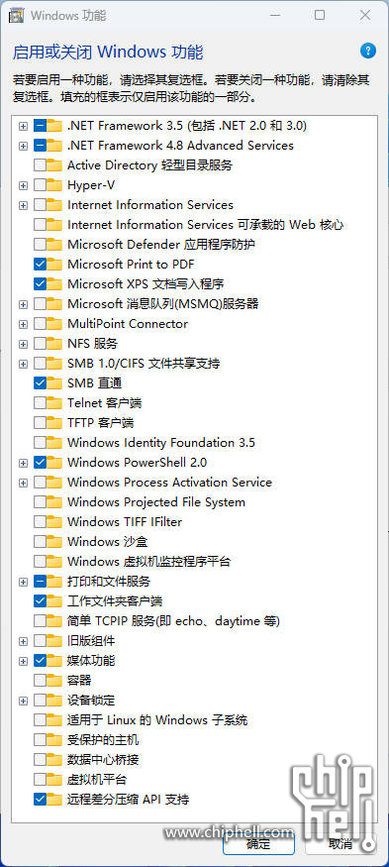389x867 pixels.
Task: Click the Hyper-V folder icon
Action: (x=54, y=185)
